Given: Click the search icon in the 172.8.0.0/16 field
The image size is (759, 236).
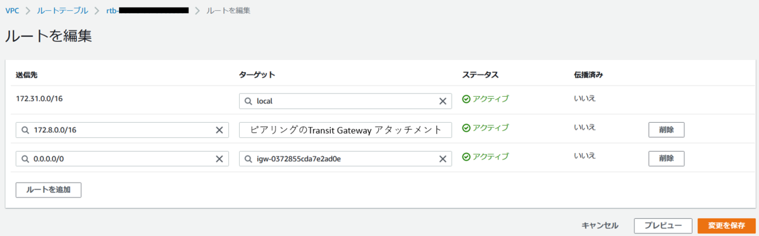Looking at the screenshot, I should tap(25, 130).
